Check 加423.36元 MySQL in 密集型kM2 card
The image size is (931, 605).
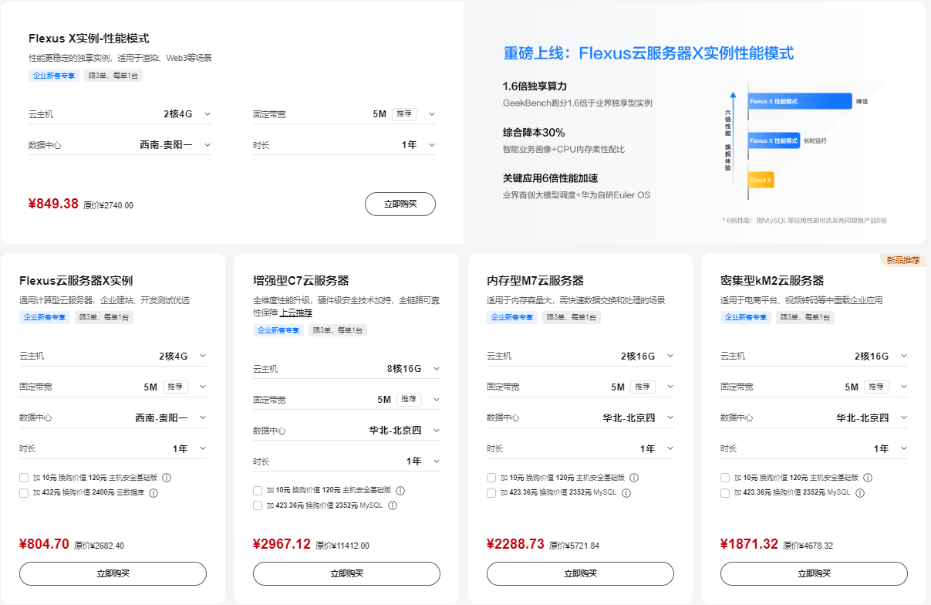point(725,493)
